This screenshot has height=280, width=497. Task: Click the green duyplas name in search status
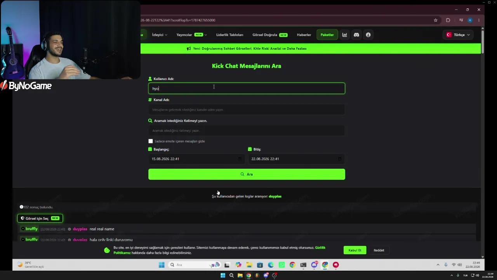click(275, 196)
